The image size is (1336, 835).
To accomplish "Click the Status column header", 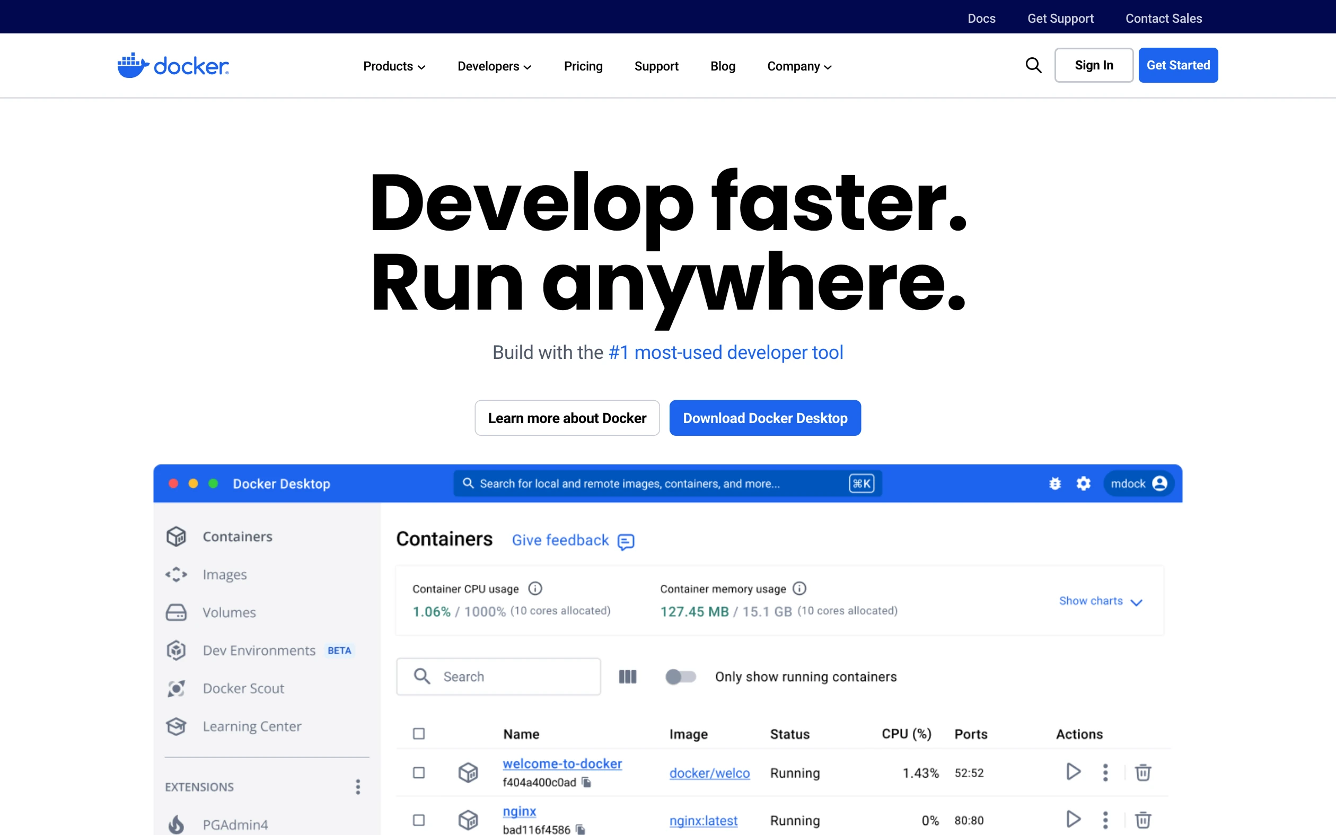I will click(x=789, y=734).
